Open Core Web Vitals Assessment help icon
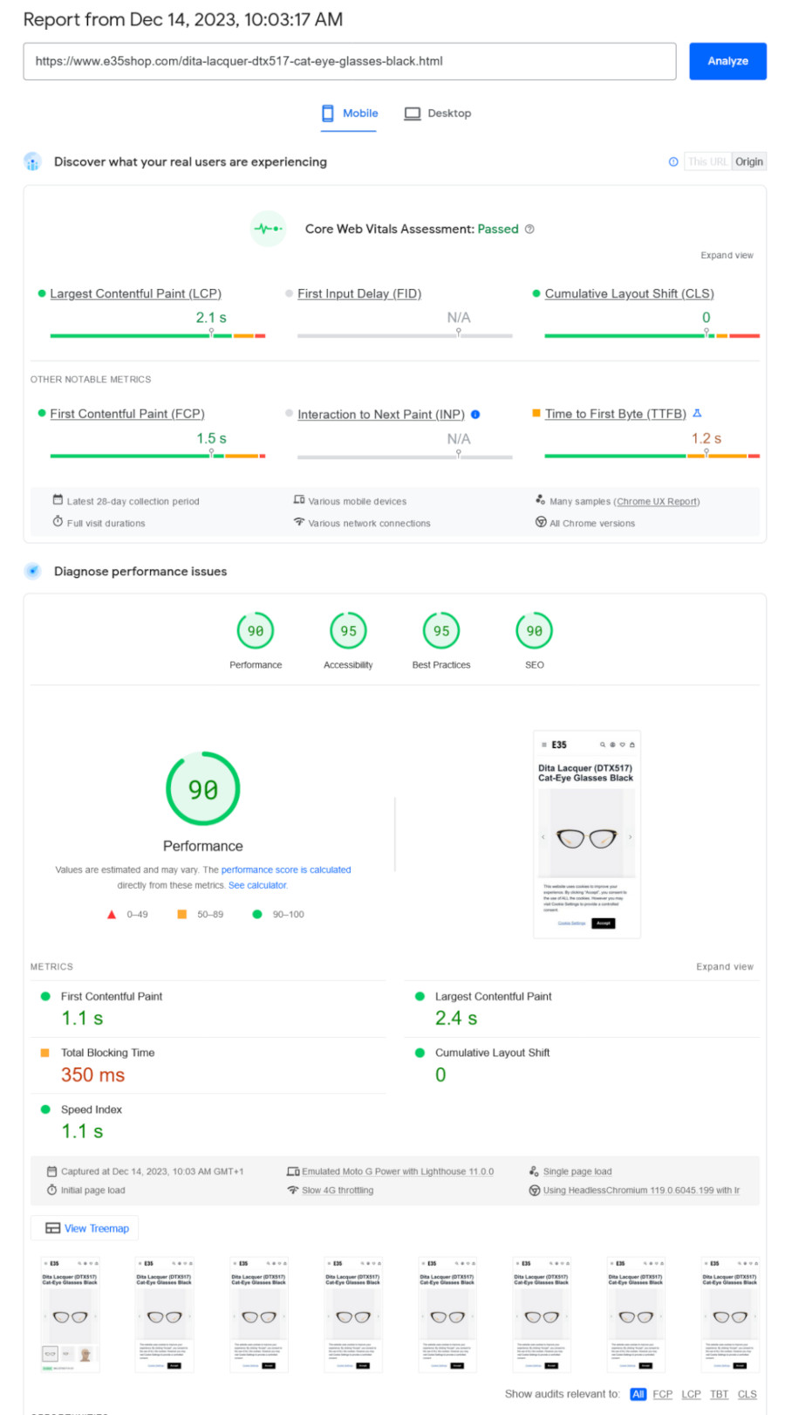 (x=529, y=229)
